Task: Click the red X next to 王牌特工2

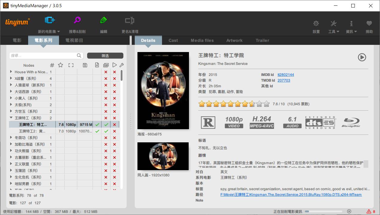Action: tap(115, 131)
